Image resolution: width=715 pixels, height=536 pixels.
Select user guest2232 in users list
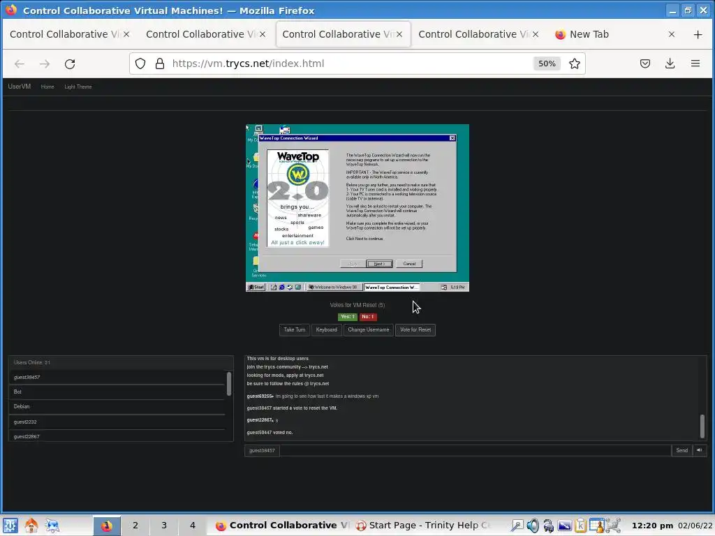117,422
